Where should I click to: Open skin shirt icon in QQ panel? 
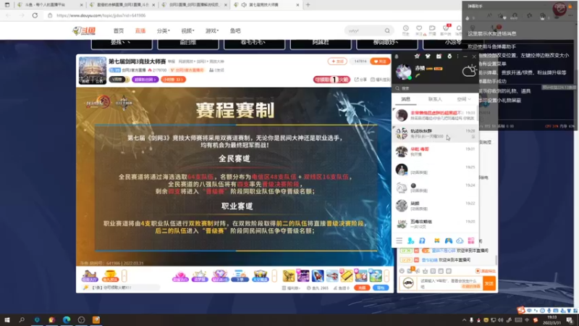tap(428, 57)
